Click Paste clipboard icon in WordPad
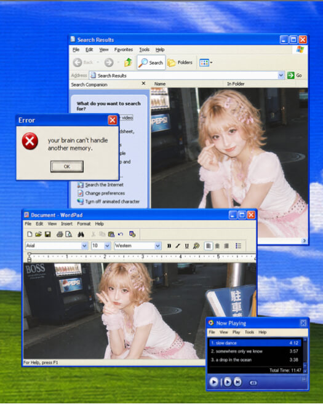 pyautogui.click(x=111, y=234)
